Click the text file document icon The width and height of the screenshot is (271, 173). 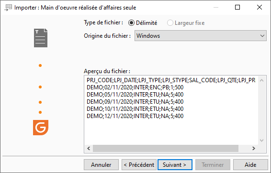coord(41,38)
